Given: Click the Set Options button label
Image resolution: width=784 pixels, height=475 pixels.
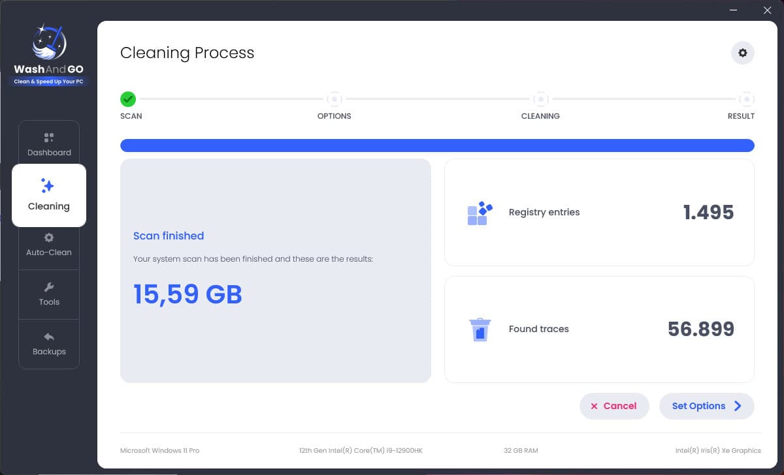Looking at the screenshot, I should (698, 406).
